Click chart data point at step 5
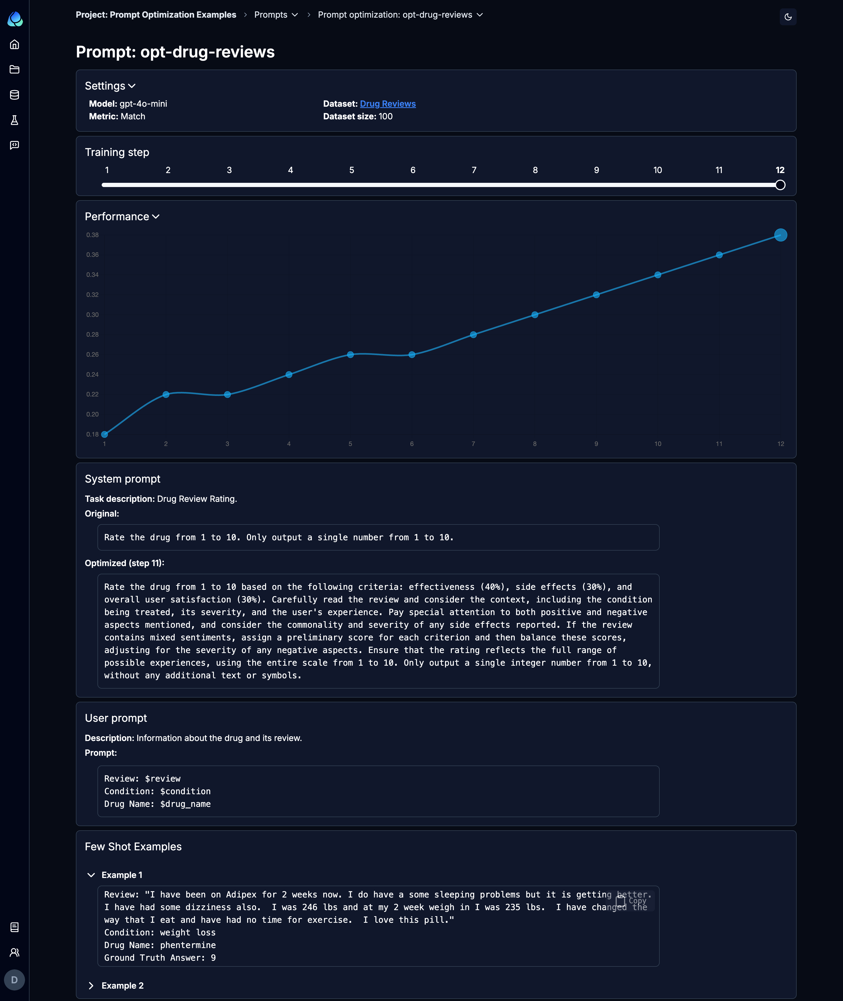 coord(350,355)
